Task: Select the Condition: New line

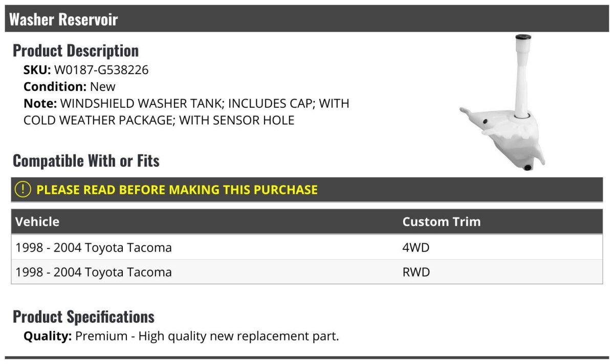Action: (70, 86)
